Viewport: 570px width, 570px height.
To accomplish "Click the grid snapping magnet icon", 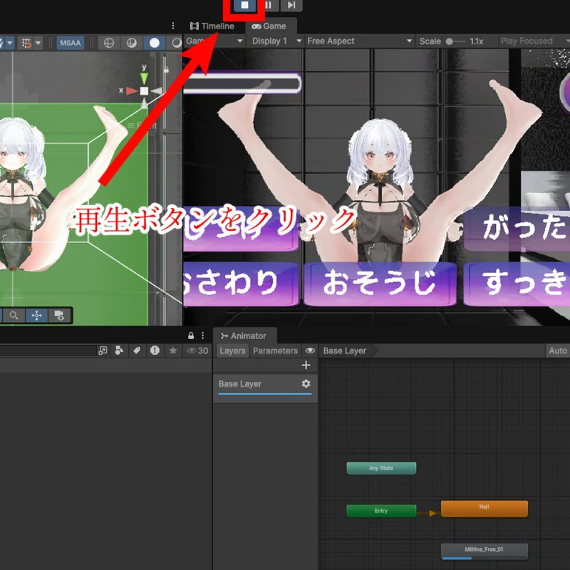I will [x=26, y=43].
